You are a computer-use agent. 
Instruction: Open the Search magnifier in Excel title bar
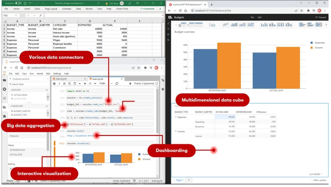pos(98,3)
